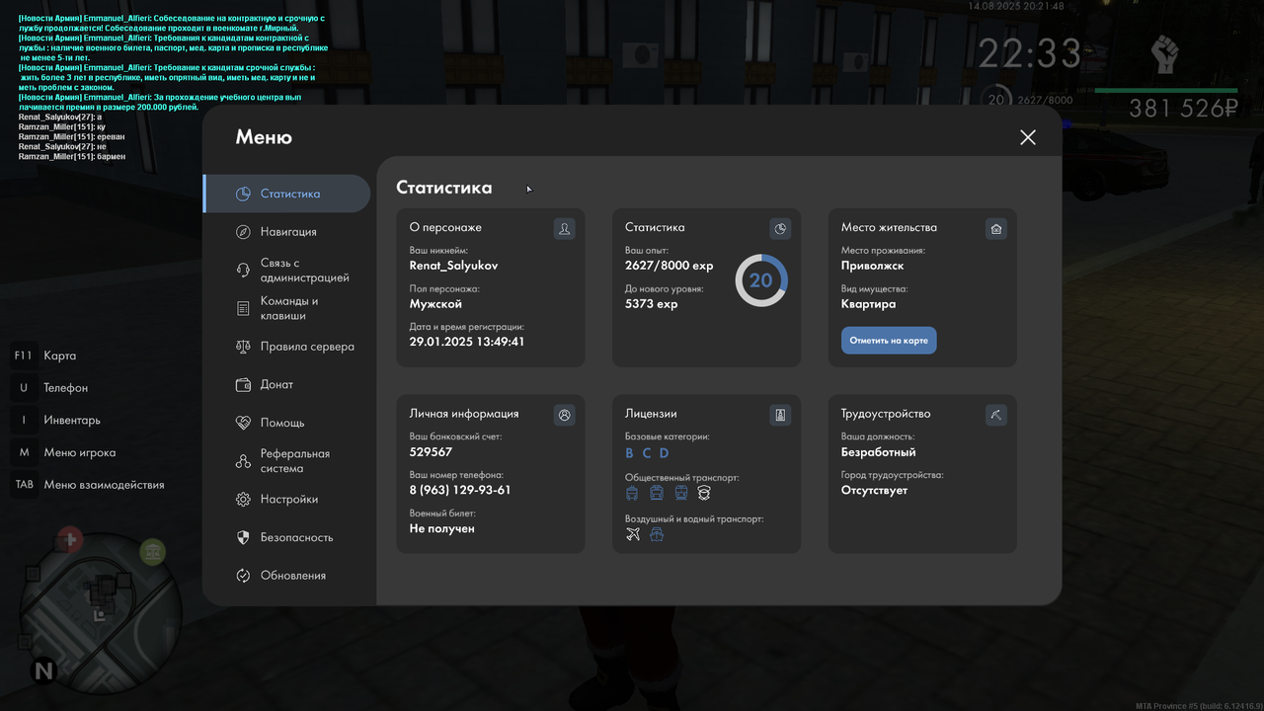Click the F11 Карта hotkey hint
The height and width of the screenshot is (711, 1264).
[x=44, y=355]
